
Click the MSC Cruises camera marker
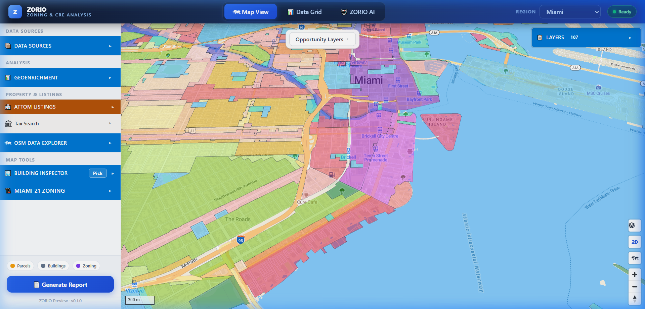pos(598,87)
